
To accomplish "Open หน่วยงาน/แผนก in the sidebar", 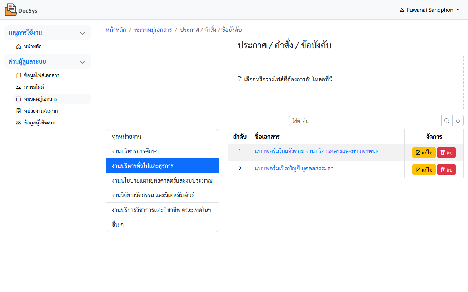I will pos(40,111).
